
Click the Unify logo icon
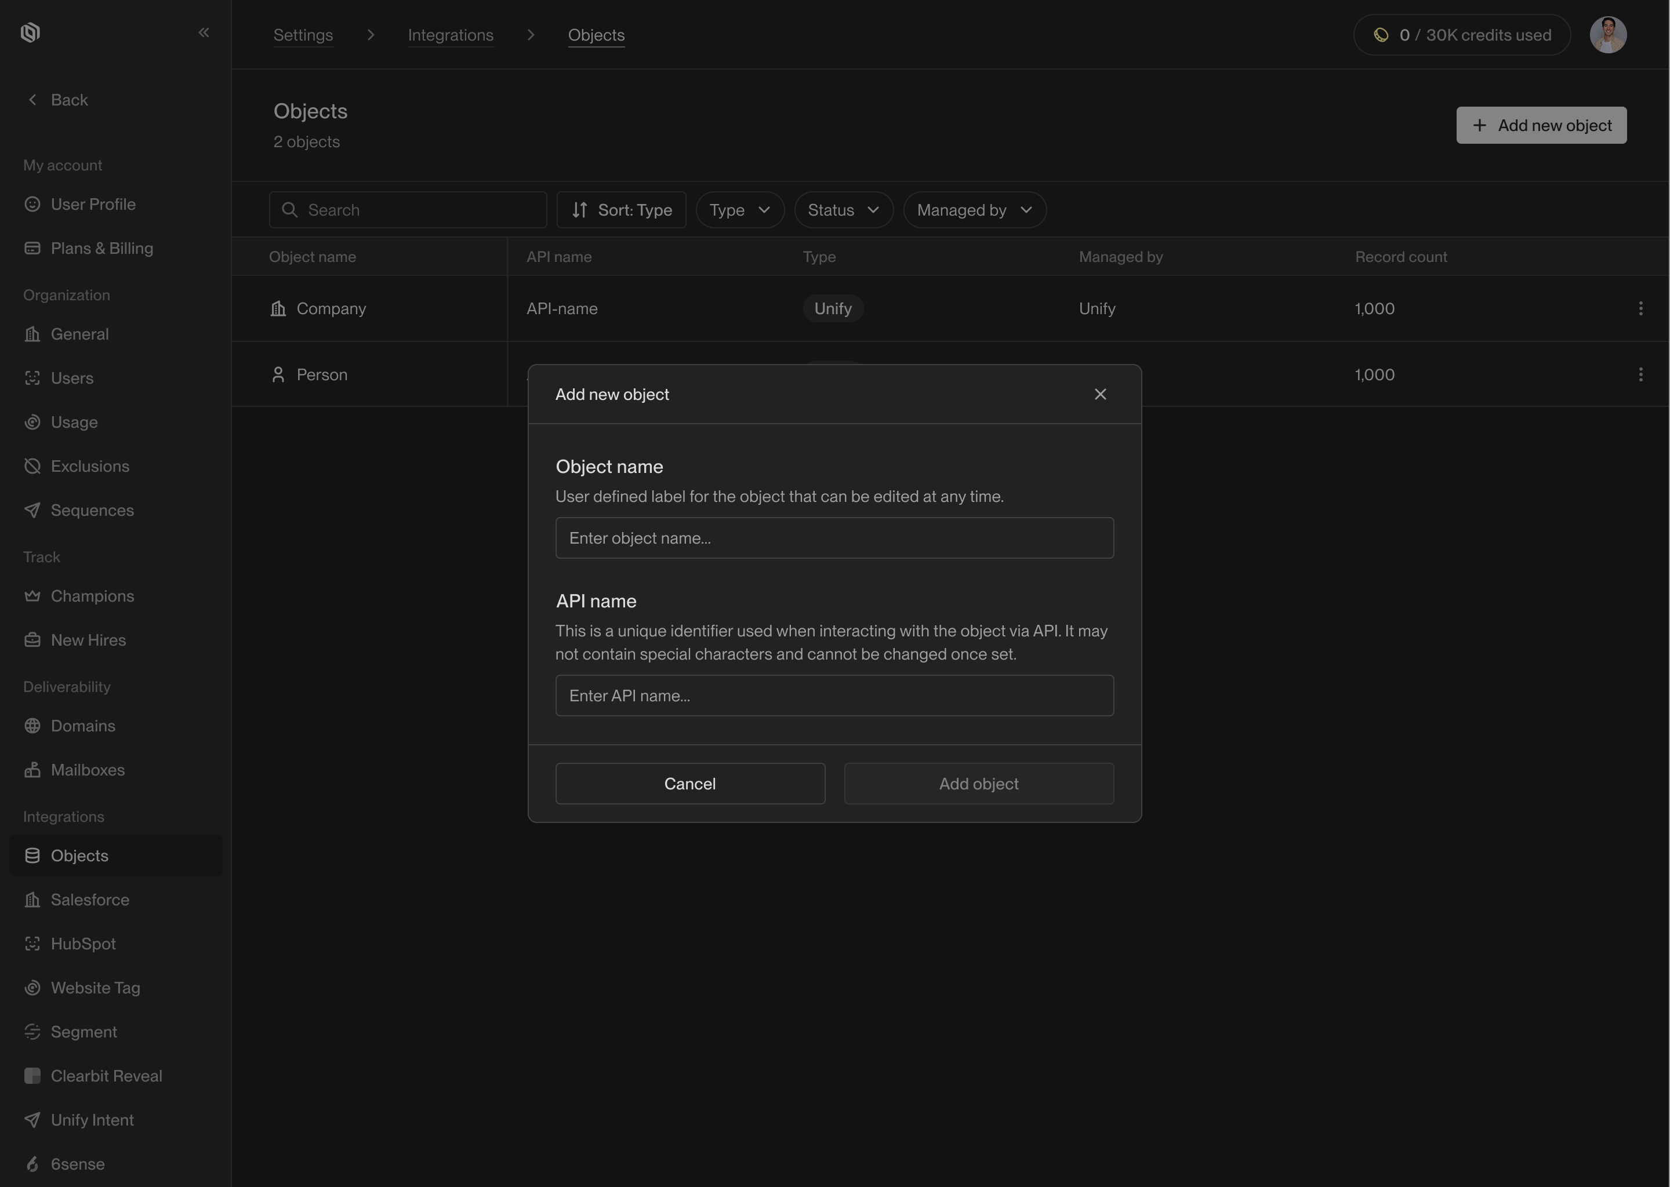(x=30, y=32)
